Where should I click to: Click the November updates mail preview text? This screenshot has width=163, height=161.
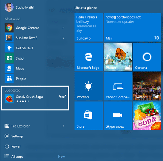coord(120,22)
